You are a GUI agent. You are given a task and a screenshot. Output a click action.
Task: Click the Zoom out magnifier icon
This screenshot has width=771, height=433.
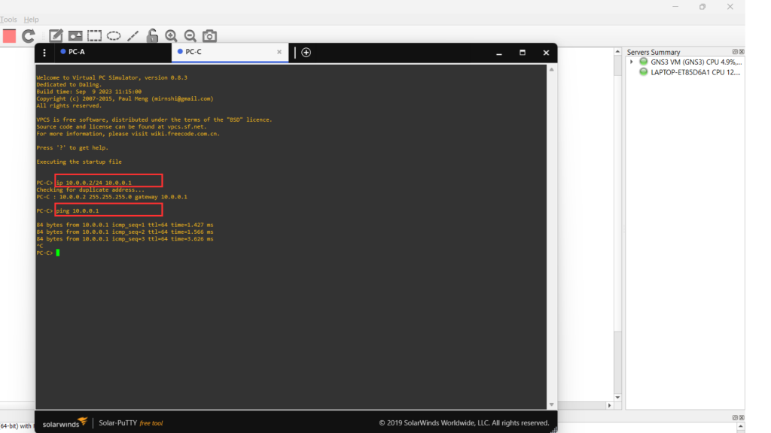point(190,35)
